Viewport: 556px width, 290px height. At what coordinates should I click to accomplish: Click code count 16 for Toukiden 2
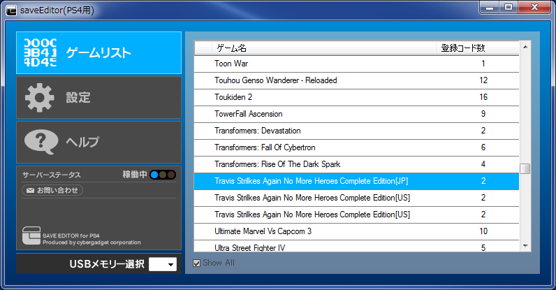pos(483,97)
